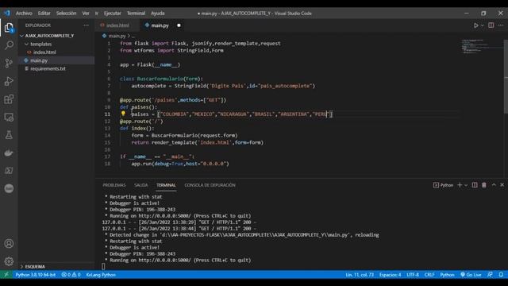The width and height of the screenshot is (508, 286).
Task: Open the Terminal menu
Action: coord(136,14)
